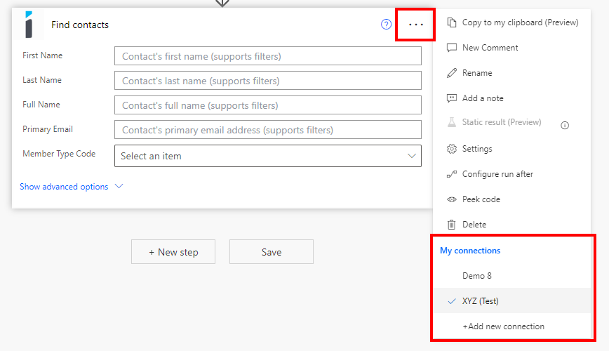
Task: Open the help question mark icon
Action: pyautogui.click(x=386, y=25)
